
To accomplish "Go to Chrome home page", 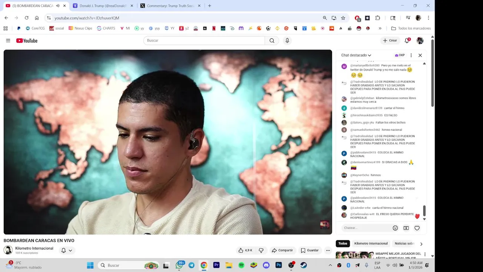I will pos(37,18).
